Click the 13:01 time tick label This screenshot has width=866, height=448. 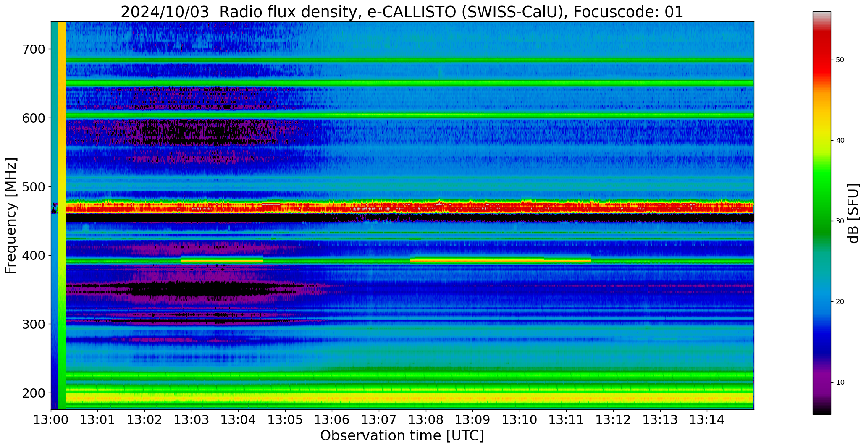[x=98, y=419]
